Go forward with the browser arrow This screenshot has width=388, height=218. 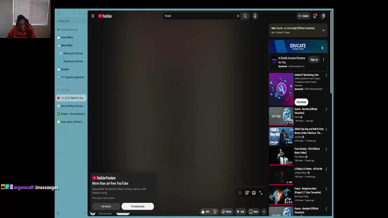coord(79,13)
